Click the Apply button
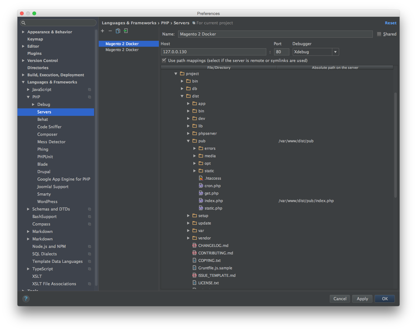The height and width of the screenshot is (331, 417). coord(363,299)
